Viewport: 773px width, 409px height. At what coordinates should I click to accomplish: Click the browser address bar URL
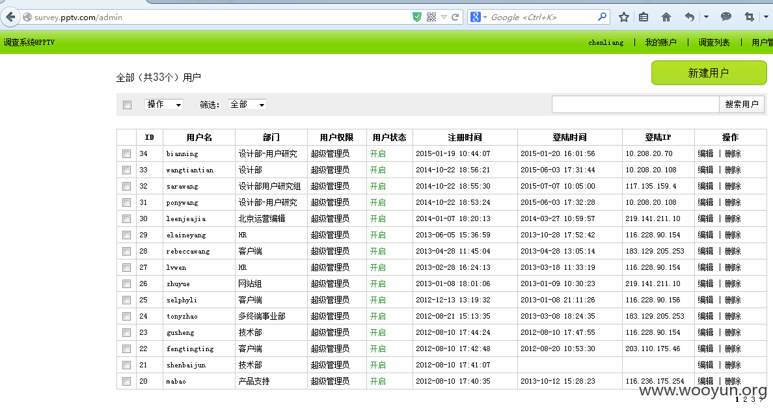click(78, 18)
